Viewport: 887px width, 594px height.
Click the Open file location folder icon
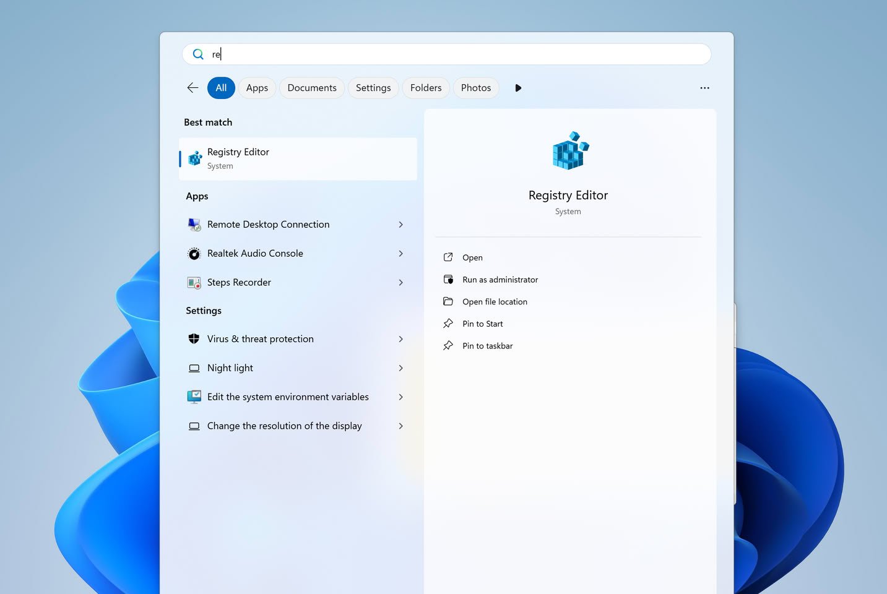click(x=448, y=301)
